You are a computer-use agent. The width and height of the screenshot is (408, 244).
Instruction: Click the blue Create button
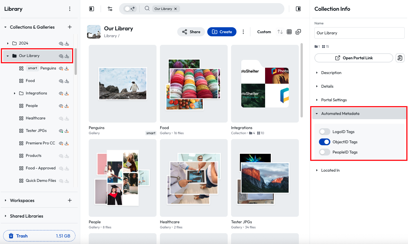pyautogui.click(x=222, y=32)
